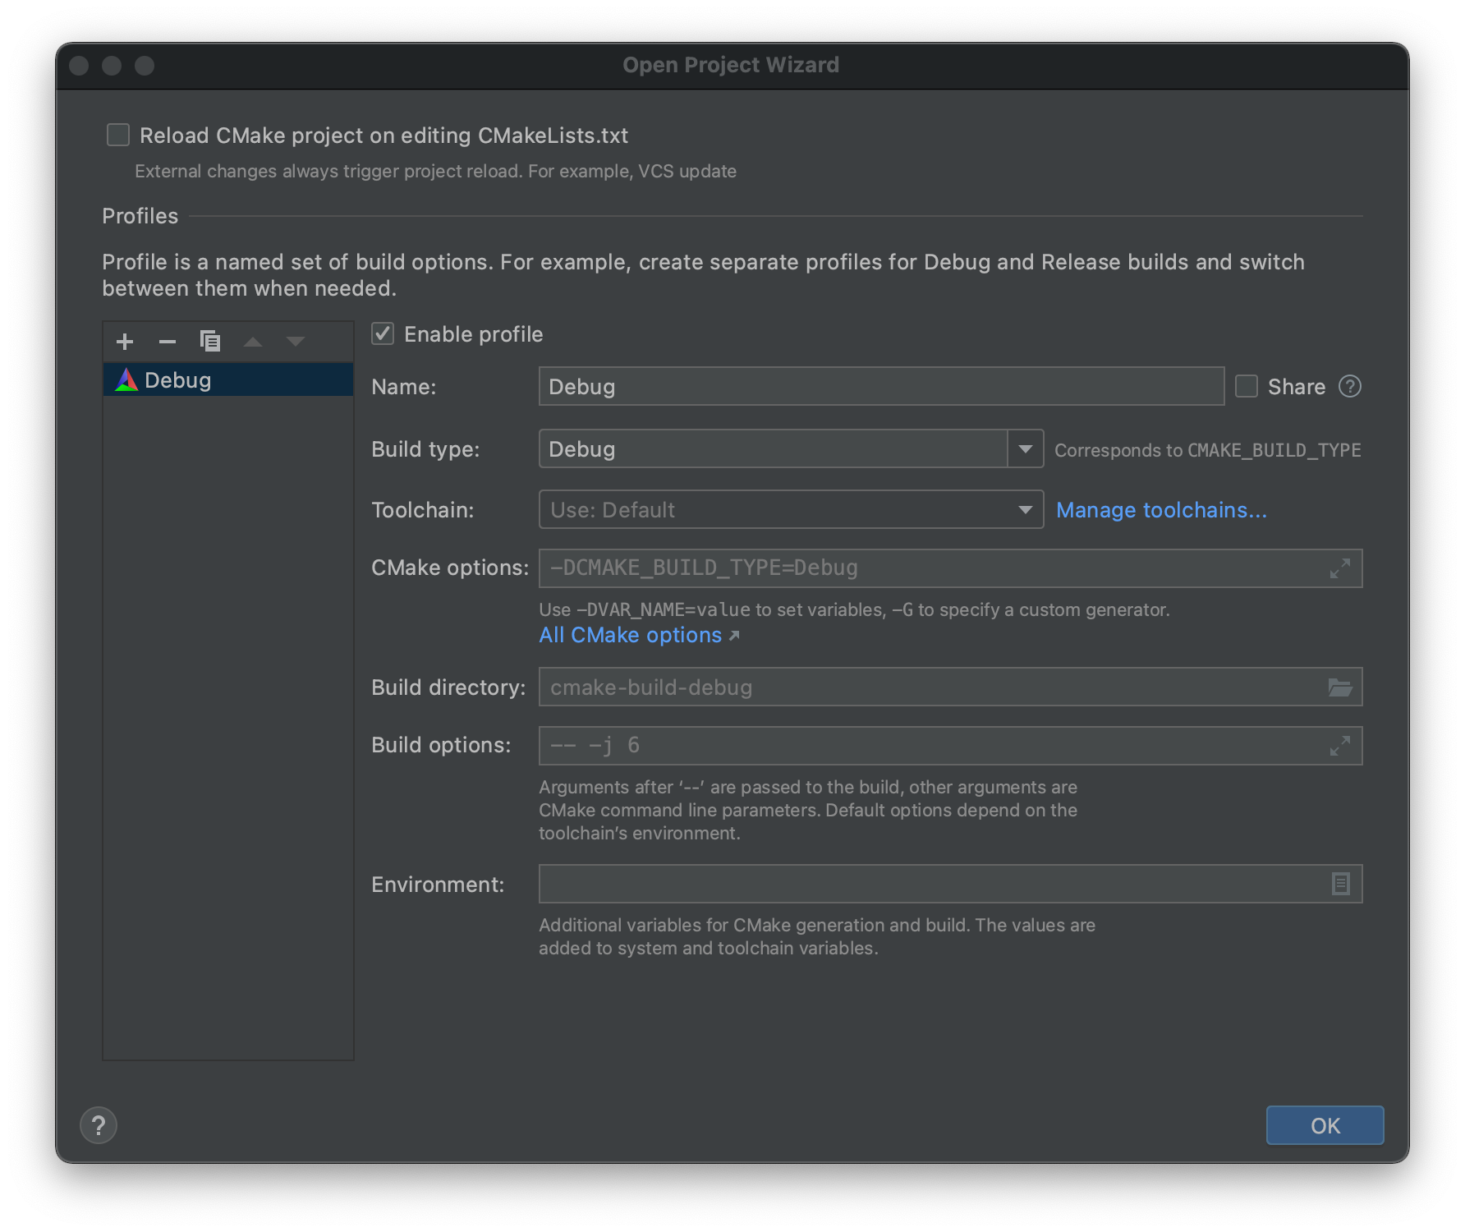
Task: Expand the Build options field
Action: [1340, 746]
